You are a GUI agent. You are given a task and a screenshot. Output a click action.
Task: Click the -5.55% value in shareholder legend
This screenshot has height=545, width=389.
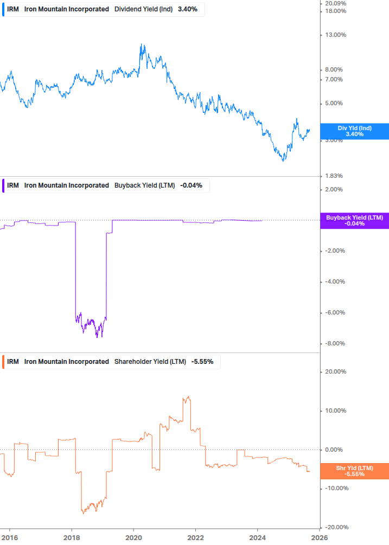(202, 362)
